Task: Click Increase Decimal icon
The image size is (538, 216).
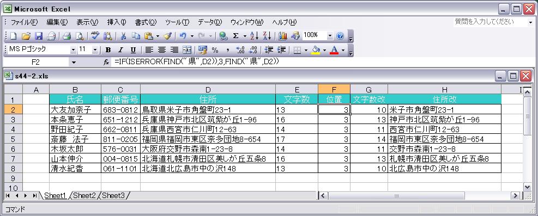Action: pyautogui.click(x=240, y=50)
